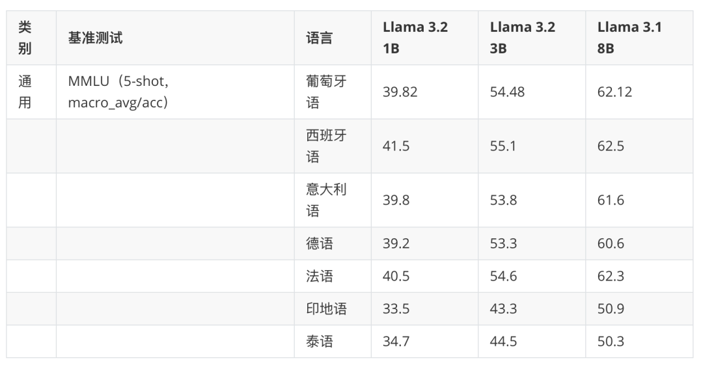Click the 39.82 score value
Viewport: 703px width, 371px height.
tap(400, 92)
